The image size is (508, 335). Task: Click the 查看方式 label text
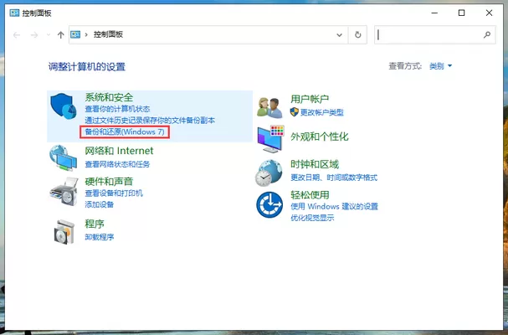point(405,66)
